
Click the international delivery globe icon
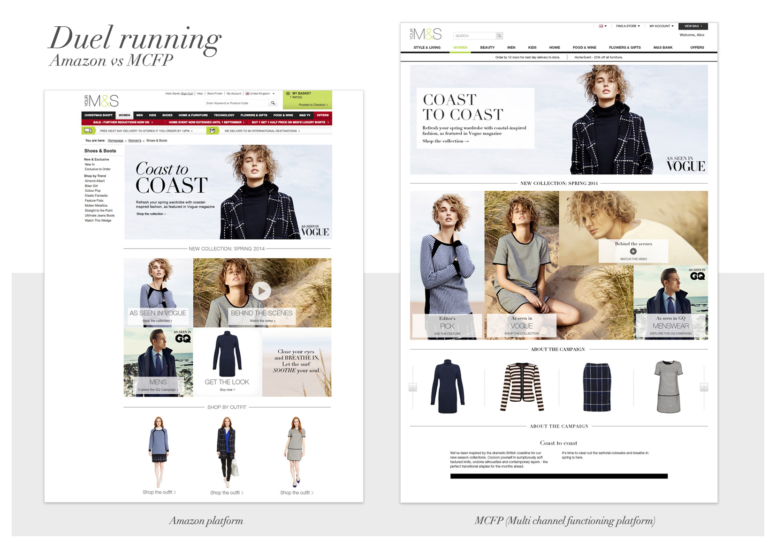(212, 131)
